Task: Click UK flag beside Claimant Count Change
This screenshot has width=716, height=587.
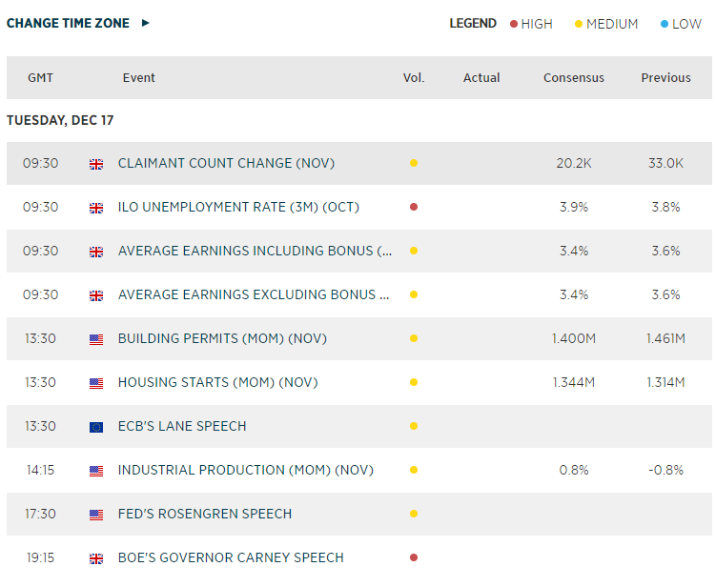Action: click(96, 164)
